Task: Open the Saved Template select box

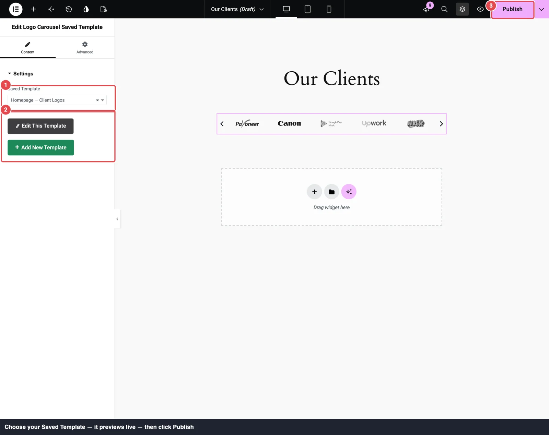Action: pyautogui.click(x=57, y=100)
